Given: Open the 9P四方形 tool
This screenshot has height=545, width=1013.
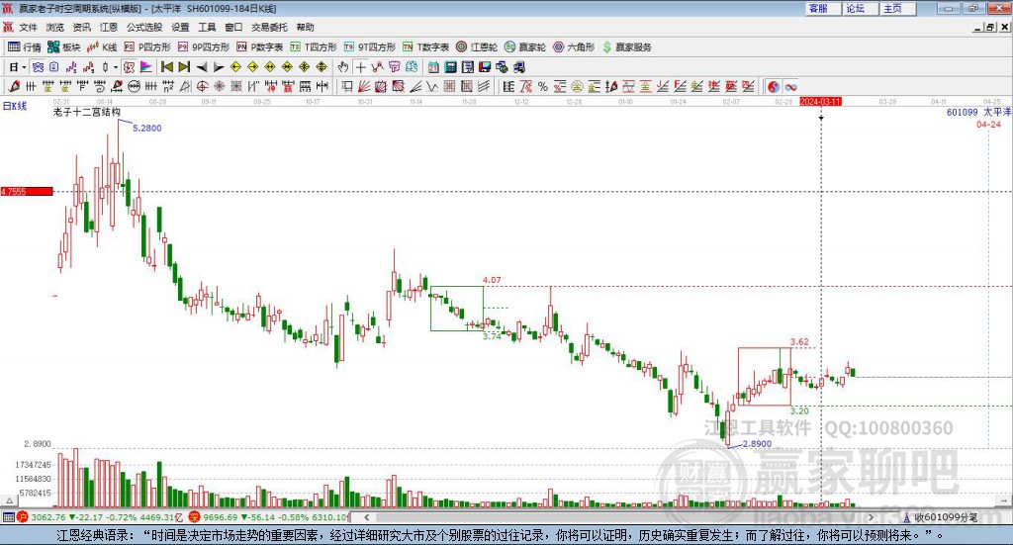Looking at the screenshot, I should click(204, 47).
